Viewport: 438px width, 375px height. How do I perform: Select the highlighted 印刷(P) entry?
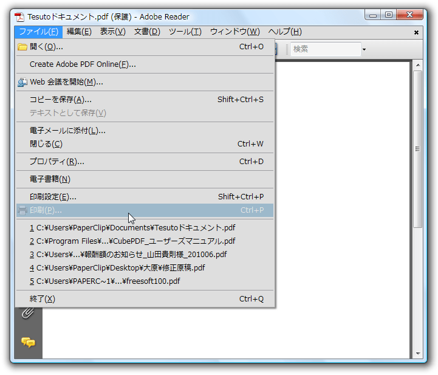145,210
